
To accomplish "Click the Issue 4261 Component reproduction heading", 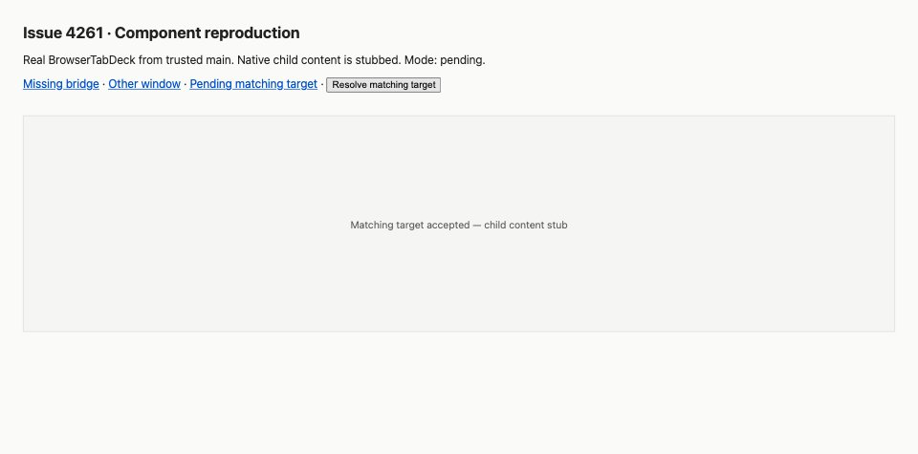I will coord(161,33).
